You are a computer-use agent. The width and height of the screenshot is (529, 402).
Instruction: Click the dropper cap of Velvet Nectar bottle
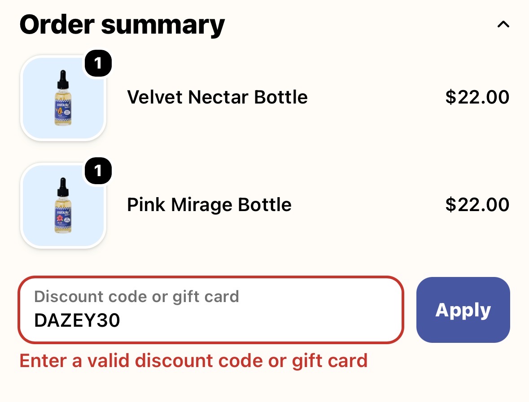pos(63,79)
